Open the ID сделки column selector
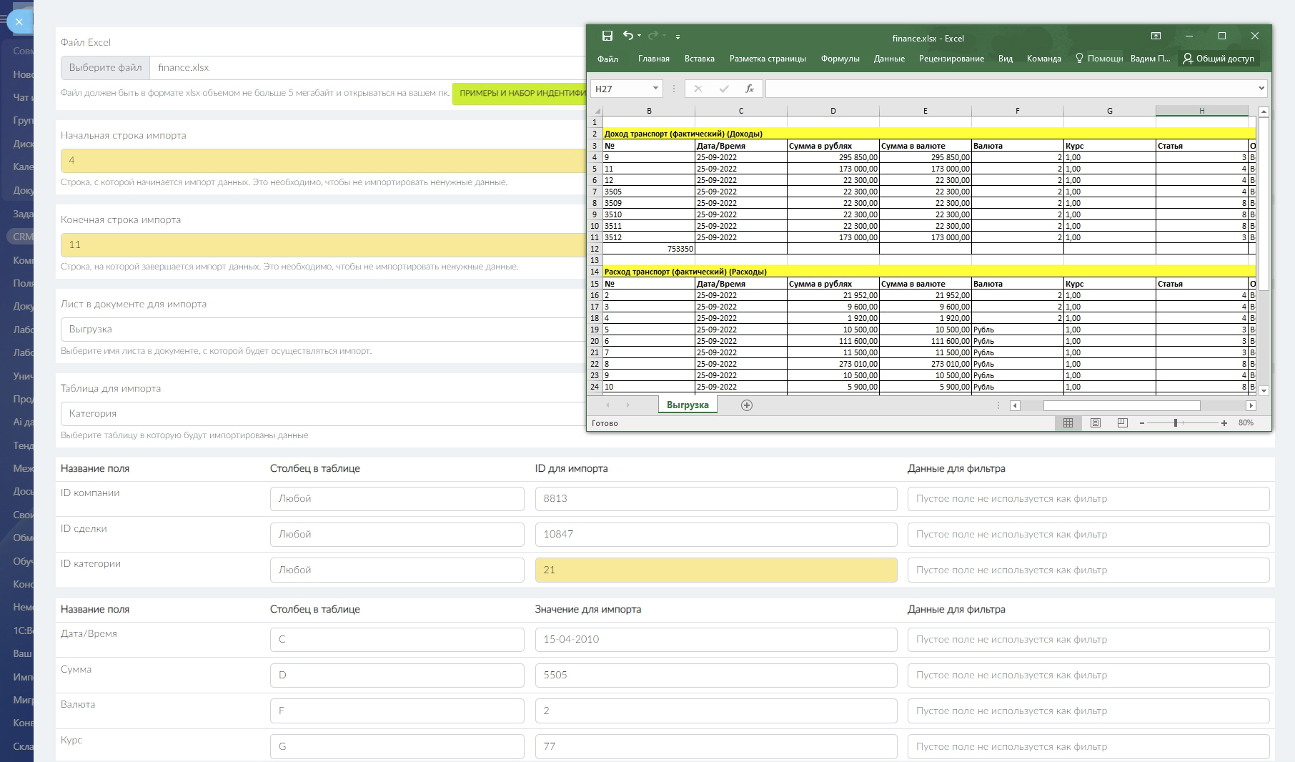This screenshot has width=1295, height=762. [x=397, y=535]
